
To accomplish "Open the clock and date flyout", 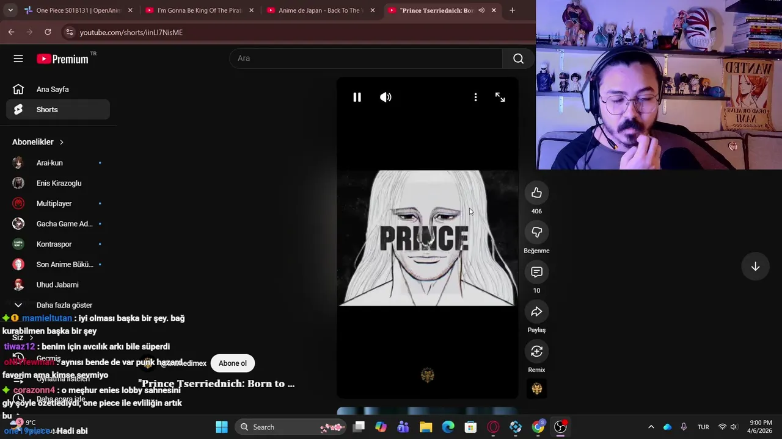I will click(x=761, y=427).
